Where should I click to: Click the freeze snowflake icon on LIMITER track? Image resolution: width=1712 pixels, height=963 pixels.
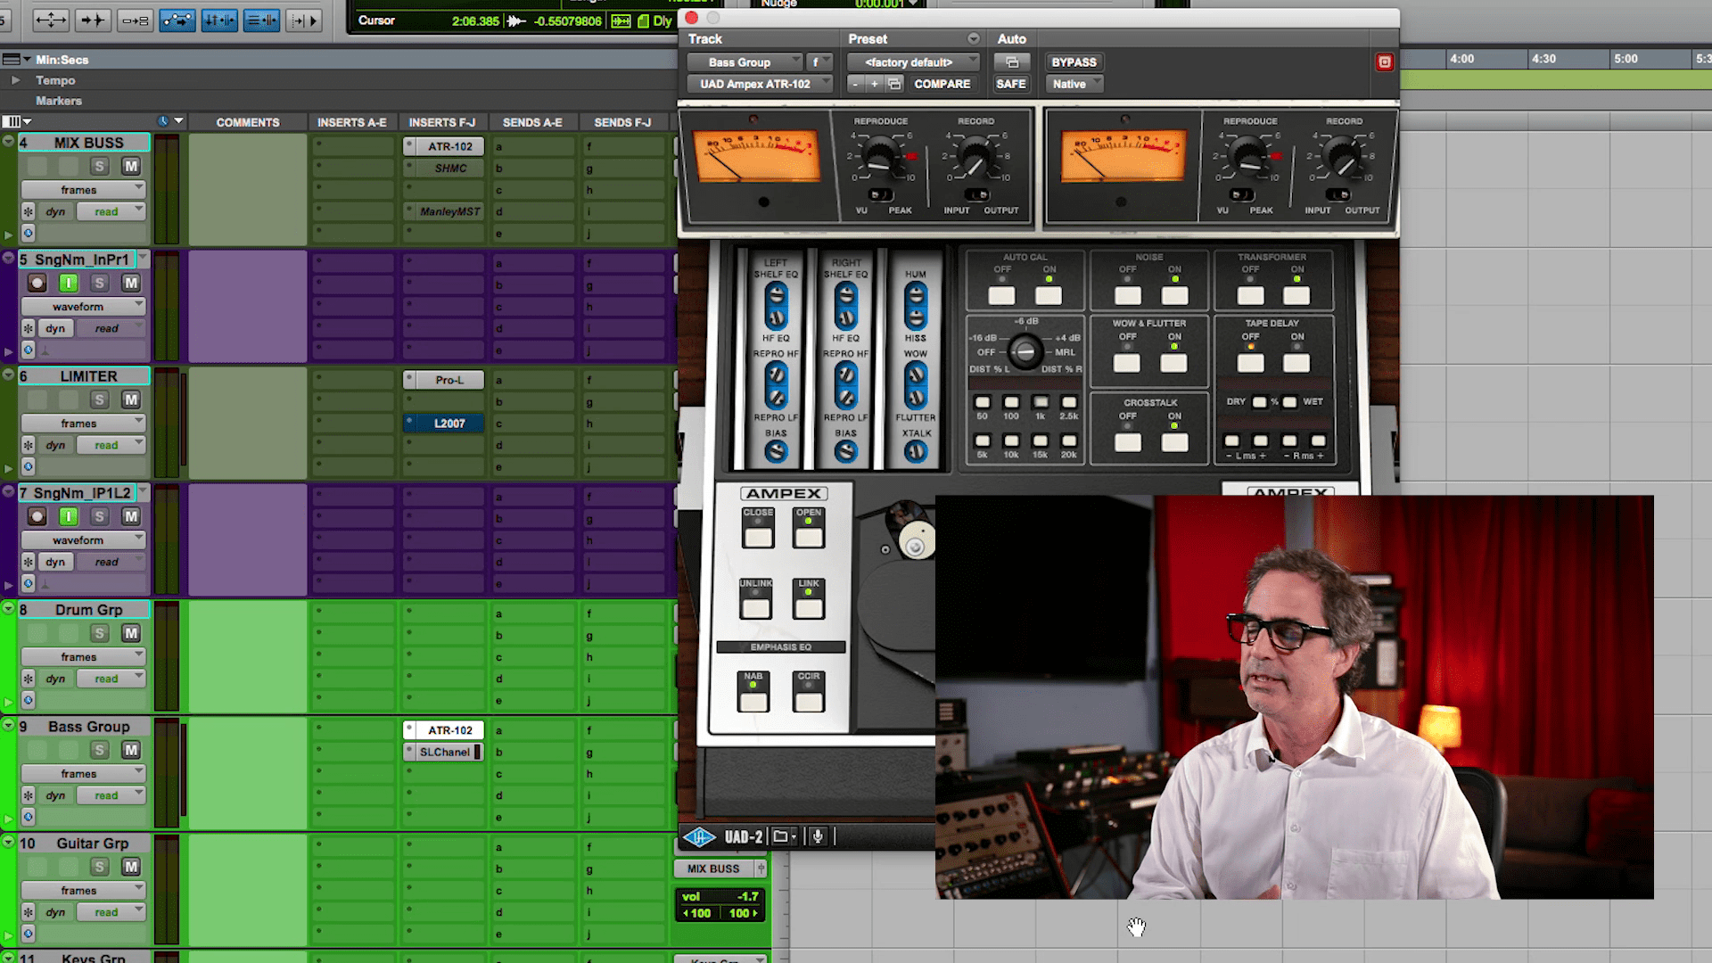click(29, 446)
